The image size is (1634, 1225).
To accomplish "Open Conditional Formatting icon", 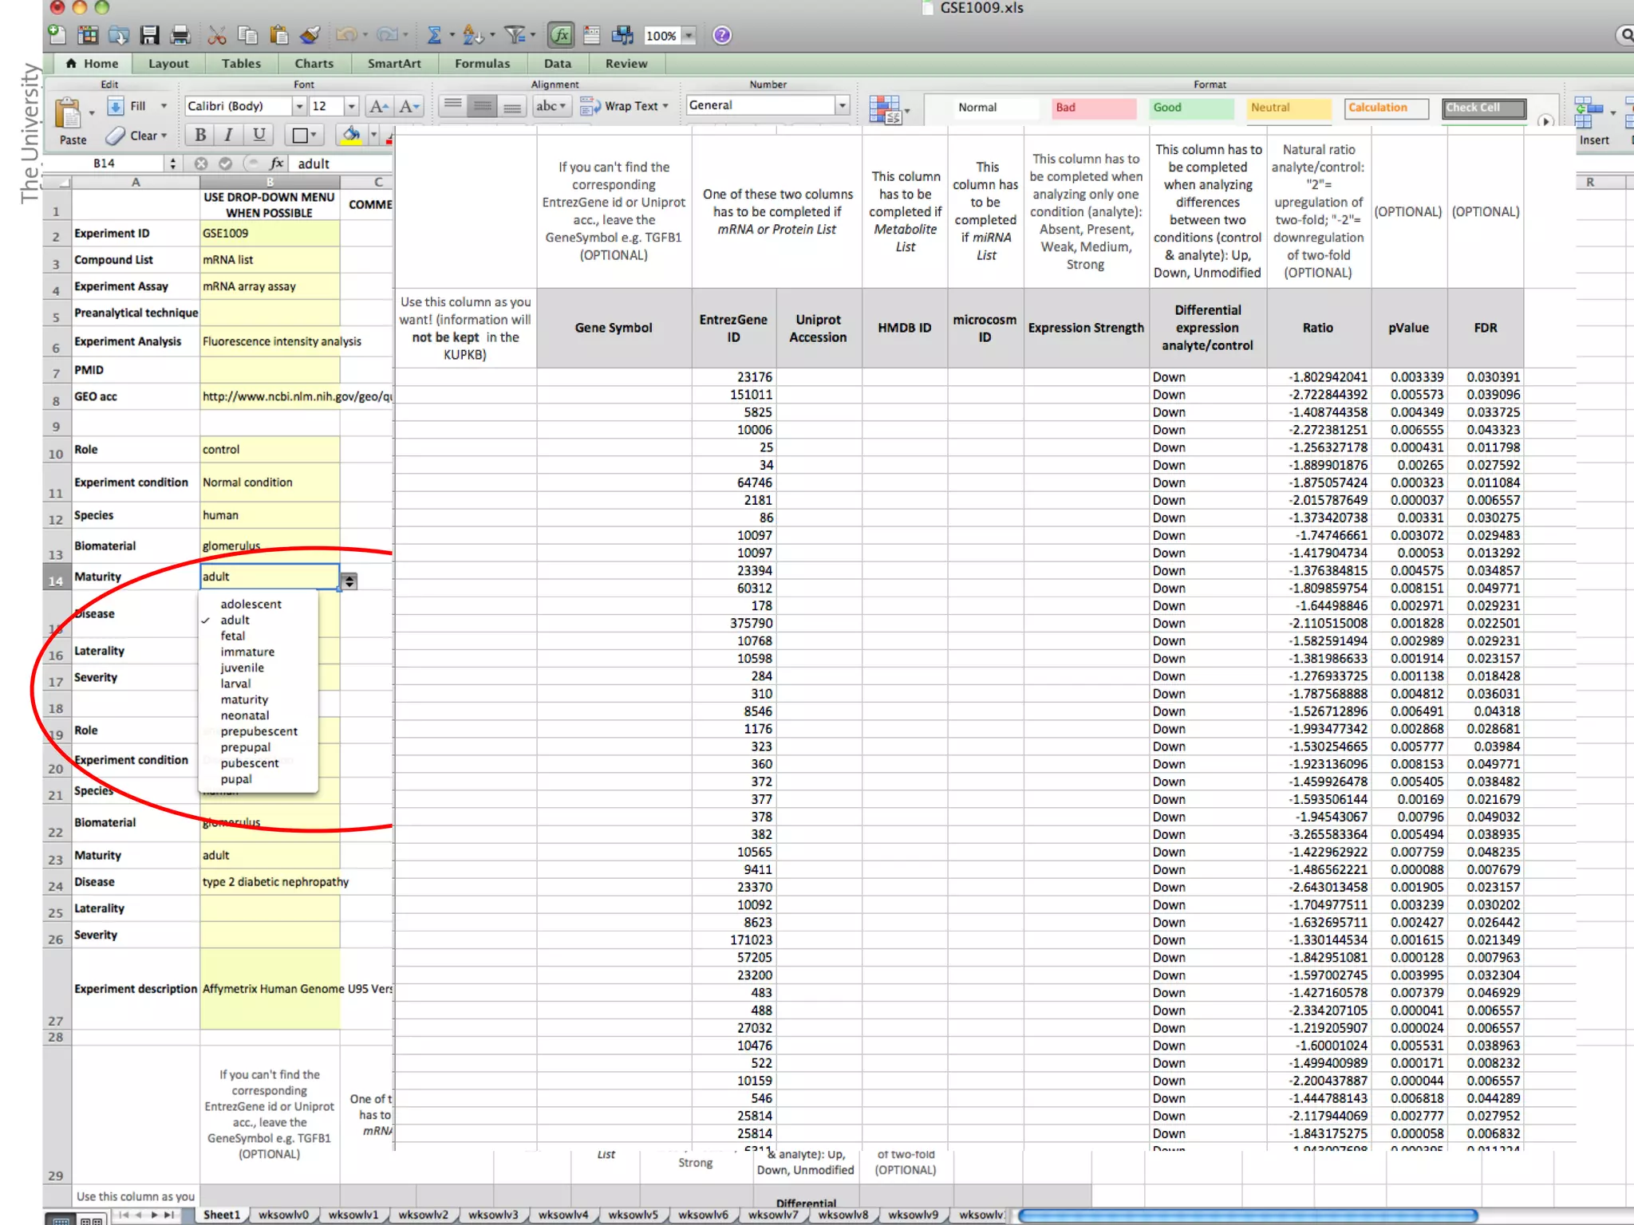I will 886,110.
